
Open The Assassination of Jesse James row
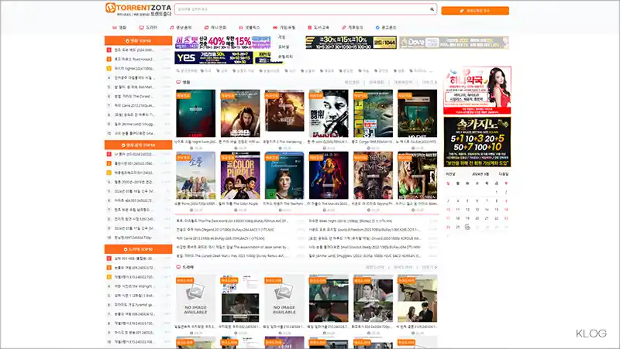coord(232,247)
